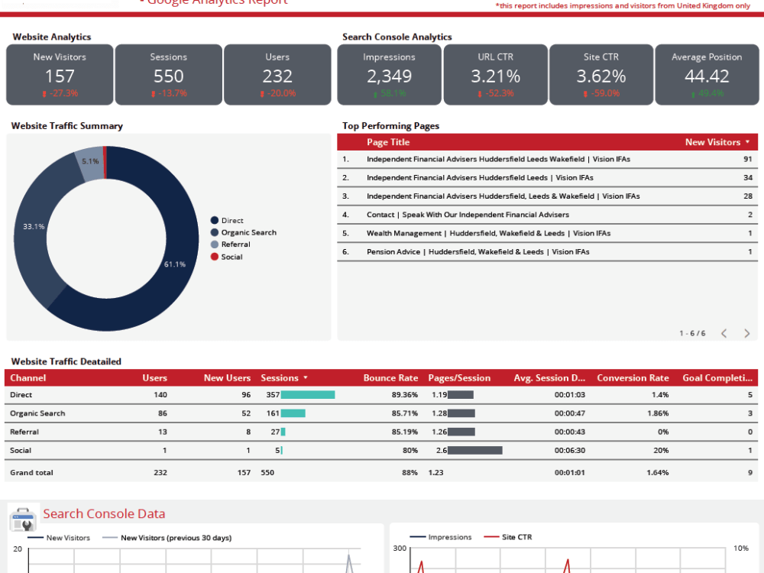Click the Referral legend color dot
This screenshot has width=764, height=573.
coord(215,244)
